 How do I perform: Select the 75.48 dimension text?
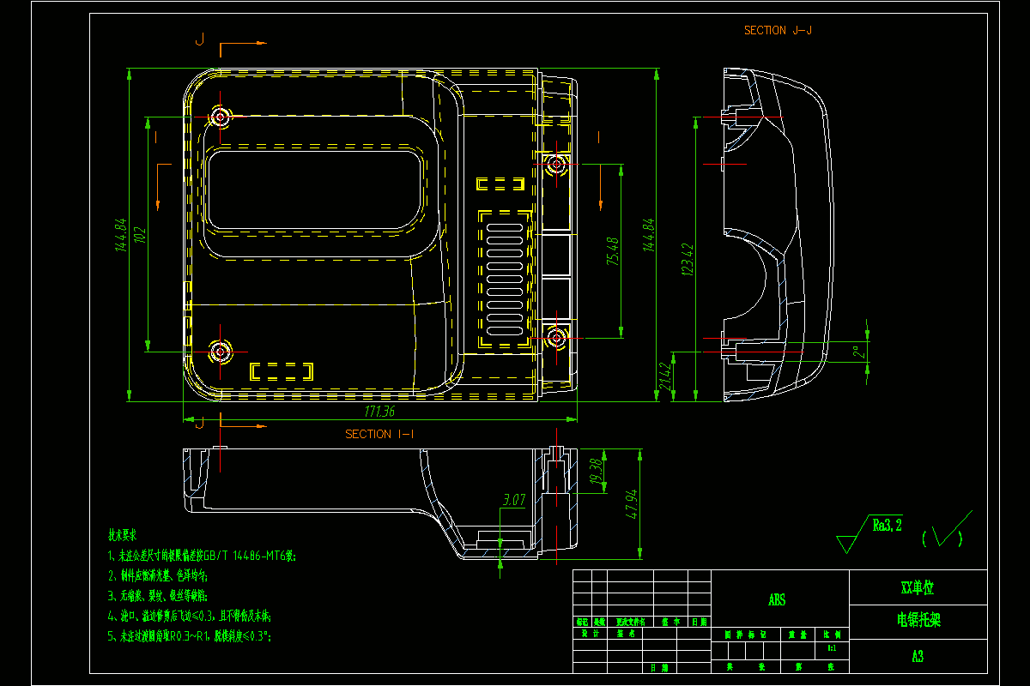[x=612, y=252]
